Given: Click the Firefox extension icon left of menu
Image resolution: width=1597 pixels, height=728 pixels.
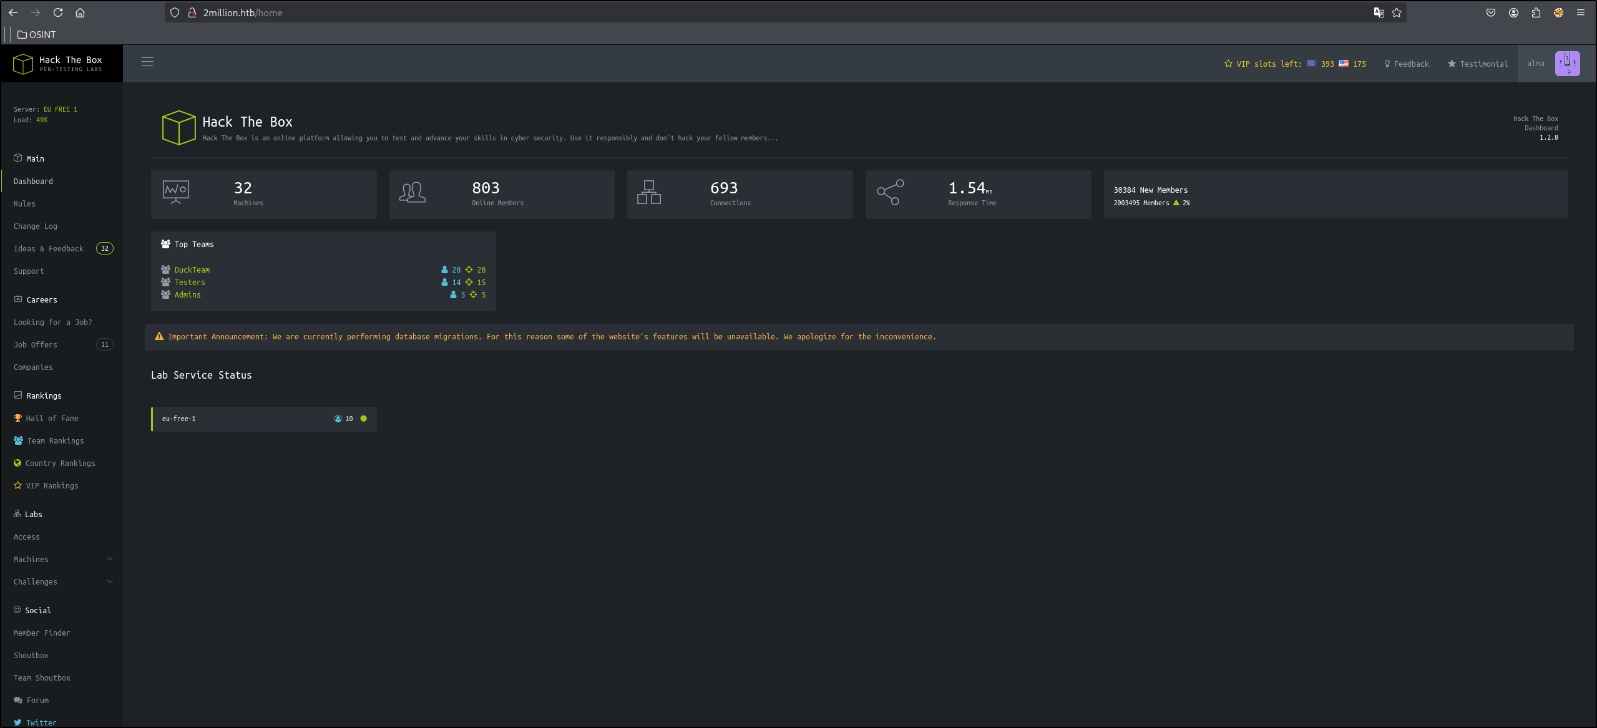Looking at the screenshot, I should point(1558,12).
